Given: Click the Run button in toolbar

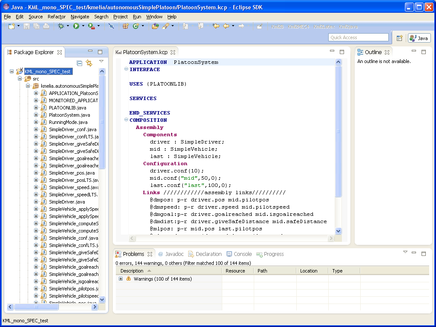Looking at the screenshot, I should click(76, 26).
